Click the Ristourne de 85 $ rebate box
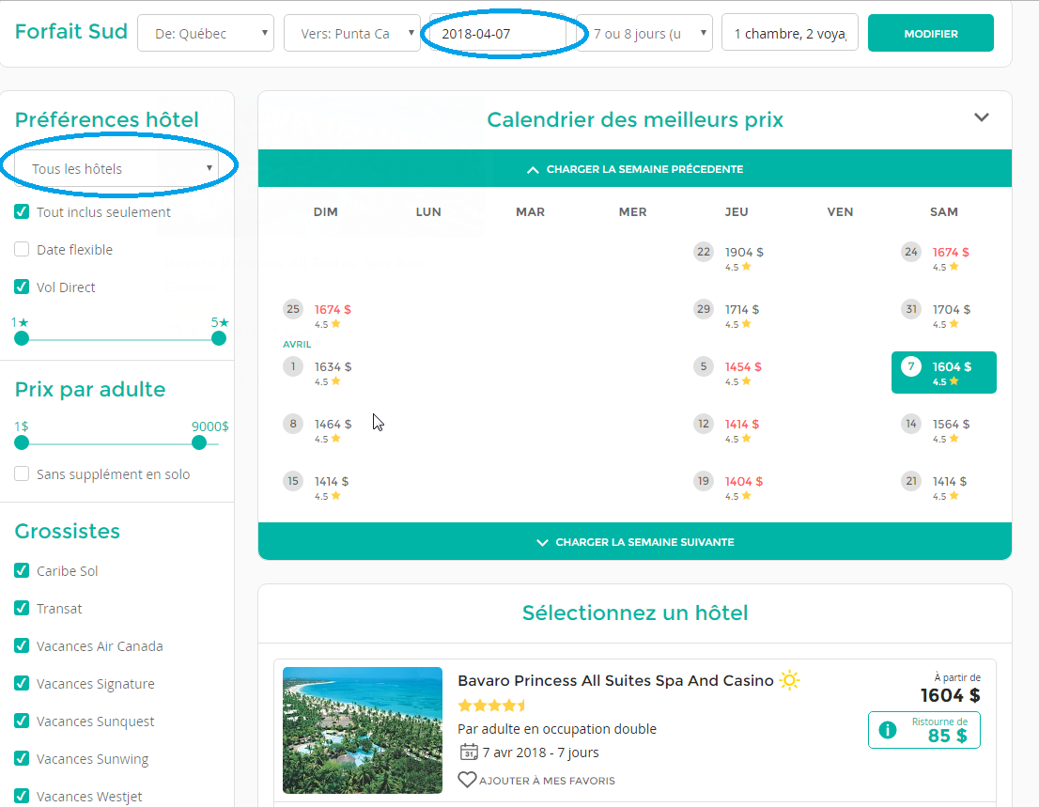The image size is (1039, 807). click(923, 729)
